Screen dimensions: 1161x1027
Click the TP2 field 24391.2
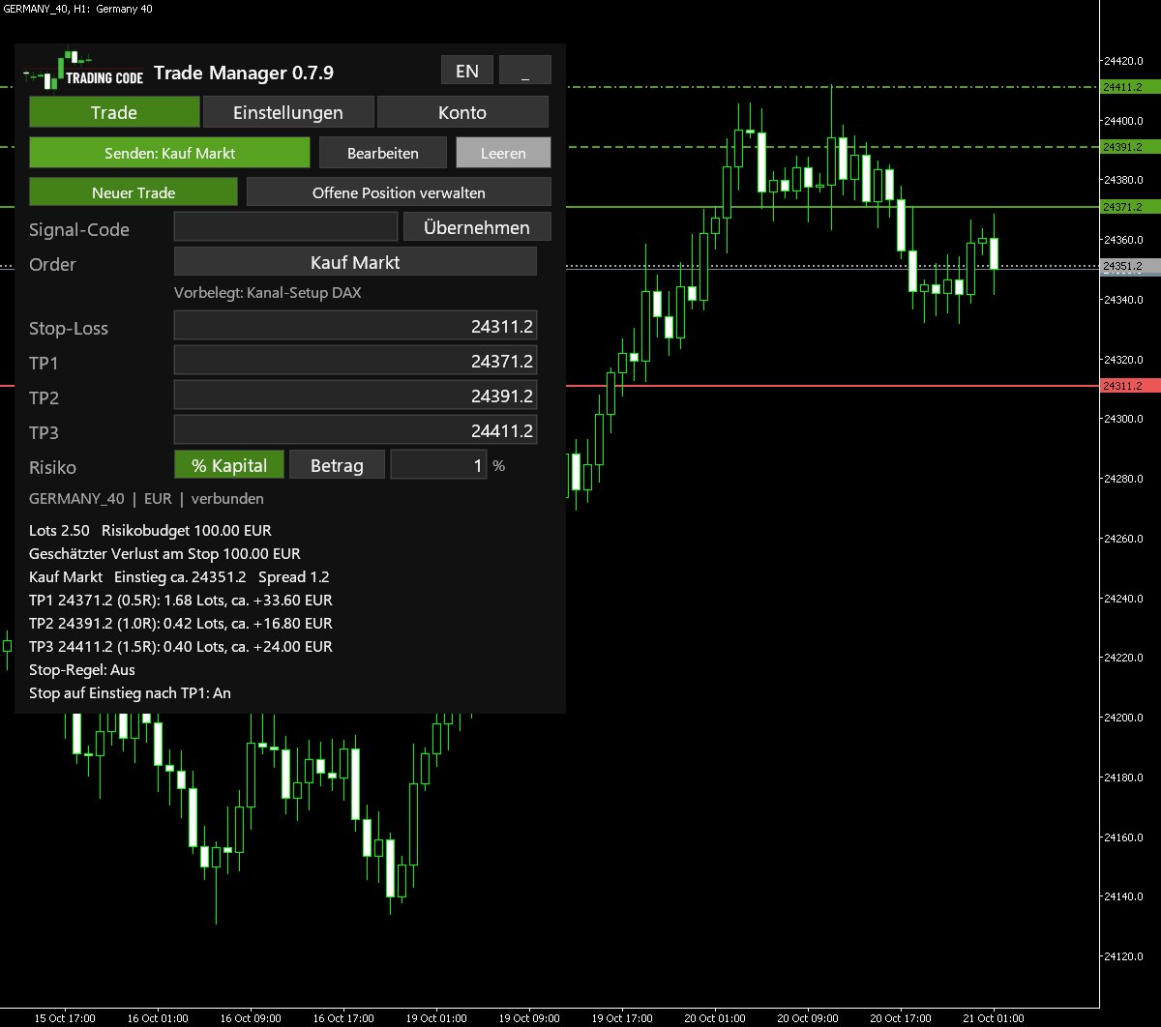click(x=355, y=396)
